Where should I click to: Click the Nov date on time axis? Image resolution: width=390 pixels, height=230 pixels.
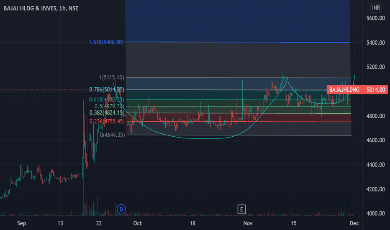248,223
